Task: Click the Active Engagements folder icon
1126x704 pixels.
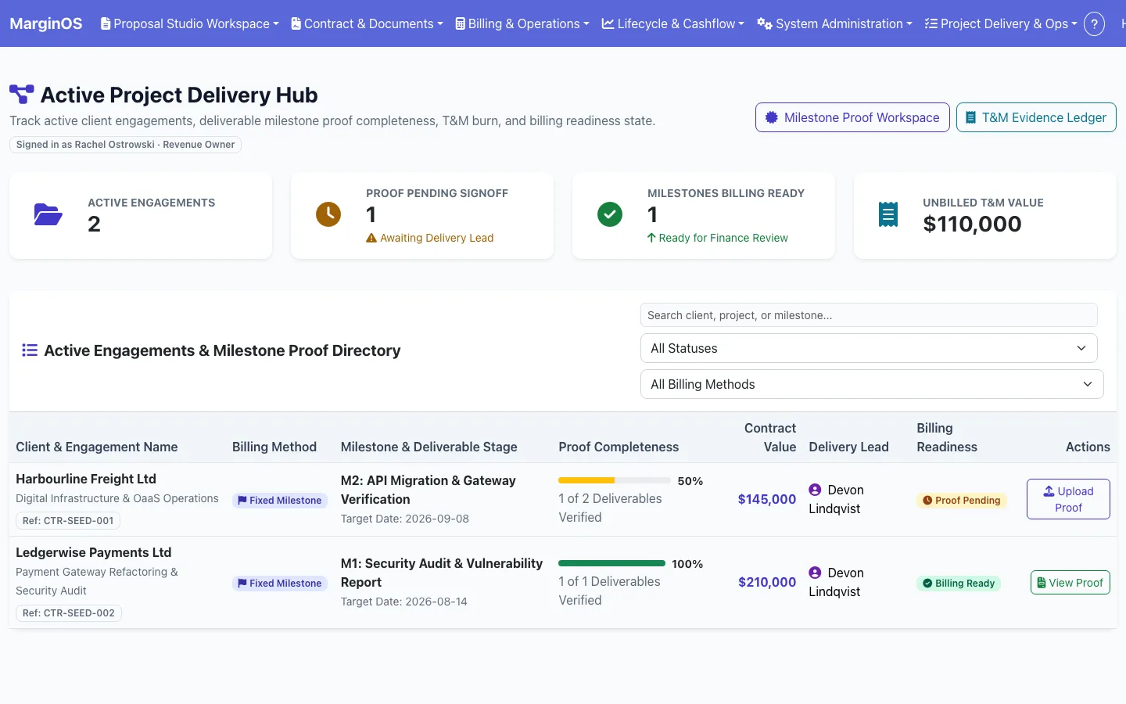Action: tap(48, 214)
